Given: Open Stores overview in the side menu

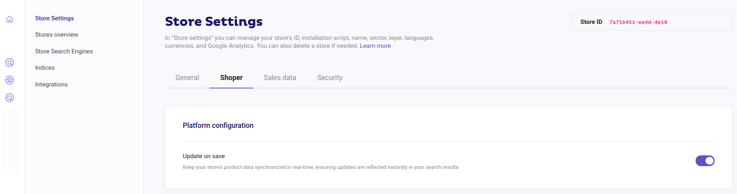Looking at the screenshot, I should coord(57,35).
